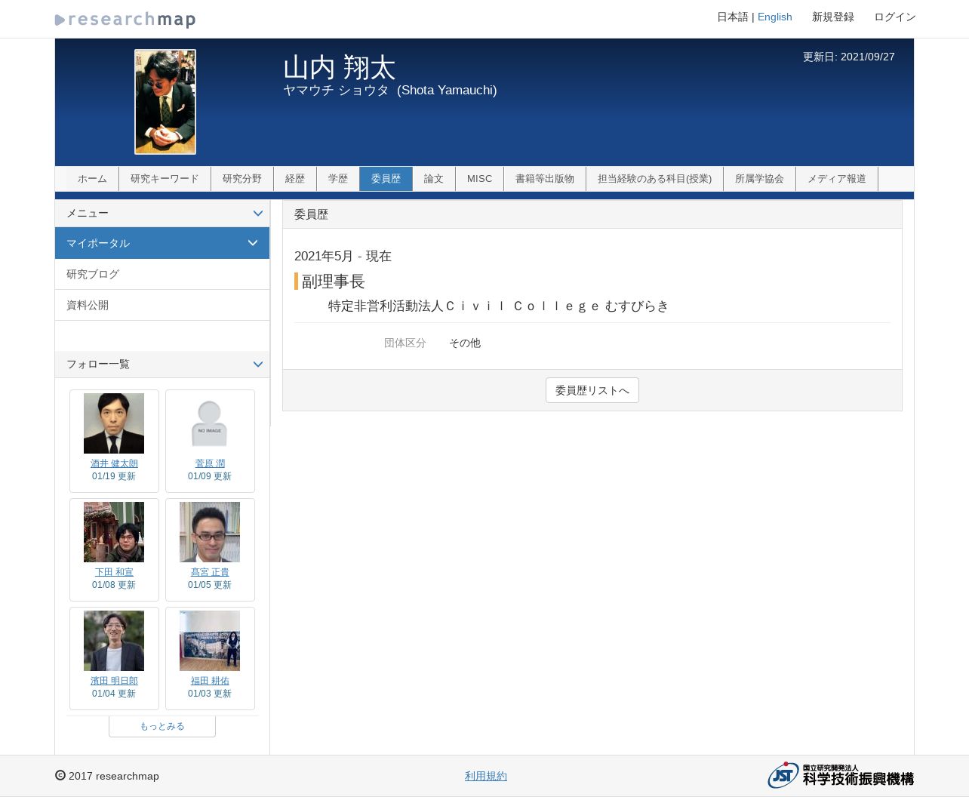Open 研究キーワード tab

tap(165, 179)
